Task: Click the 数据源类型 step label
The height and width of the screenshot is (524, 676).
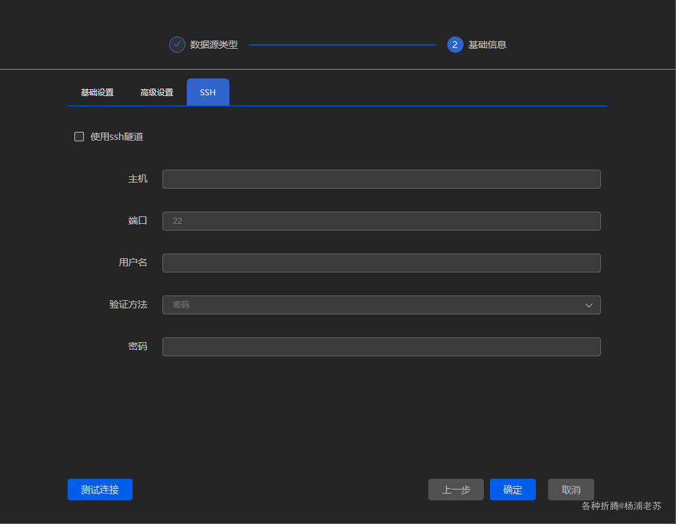Action: pyautogui.click(x=214, y=45)
